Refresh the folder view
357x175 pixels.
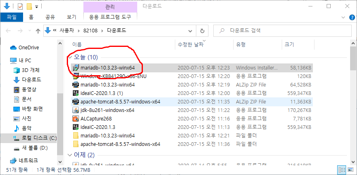(202, 31)
